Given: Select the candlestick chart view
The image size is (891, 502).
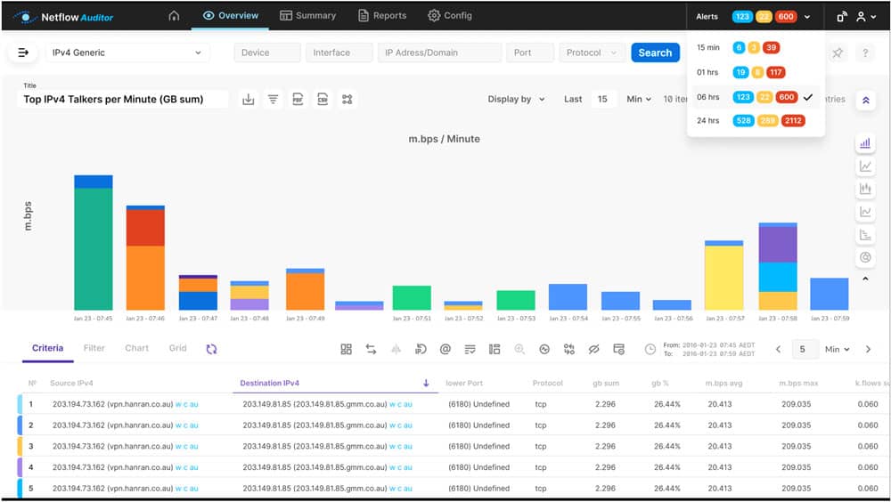Looking at the screenshot, I should click(x=865, y=189).
